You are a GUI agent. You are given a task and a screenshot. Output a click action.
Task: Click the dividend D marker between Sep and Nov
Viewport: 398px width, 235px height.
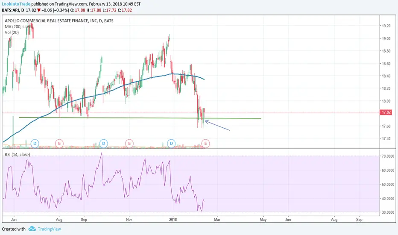coord(104,143)
